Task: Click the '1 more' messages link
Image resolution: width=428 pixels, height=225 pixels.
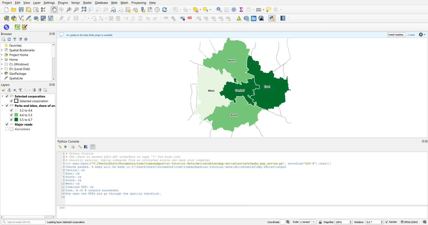Action: point(411,35)
